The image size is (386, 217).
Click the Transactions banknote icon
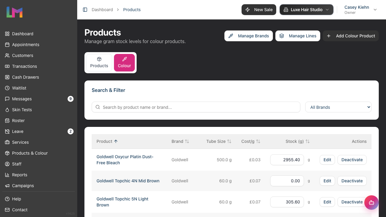[x=7, y=66]
